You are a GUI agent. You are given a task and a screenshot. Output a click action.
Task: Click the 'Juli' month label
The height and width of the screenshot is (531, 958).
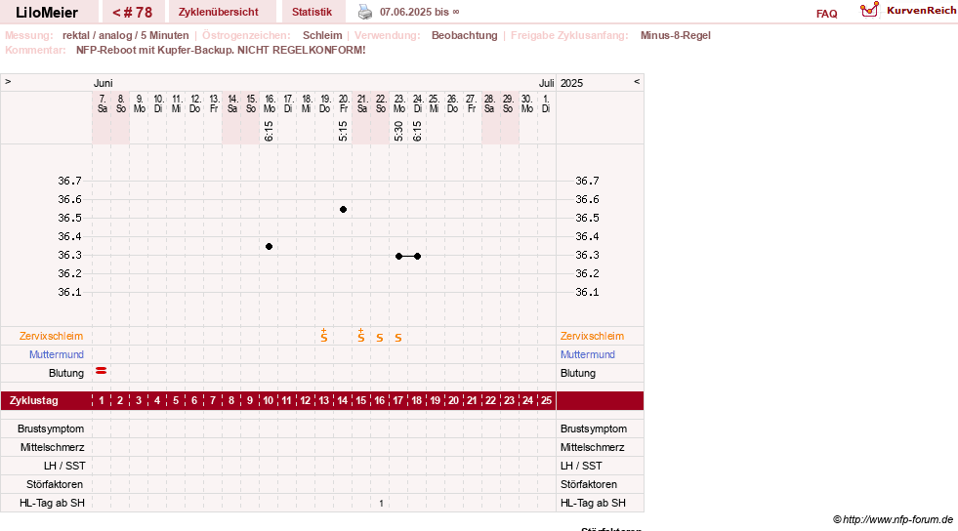point(546,83)
